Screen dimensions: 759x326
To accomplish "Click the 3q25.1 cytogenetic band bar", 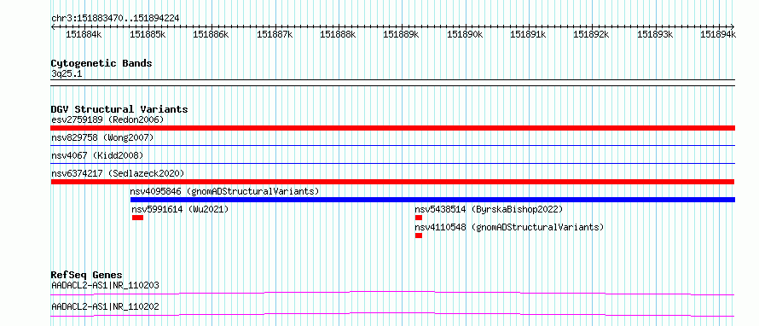I will tap(392, 83).
